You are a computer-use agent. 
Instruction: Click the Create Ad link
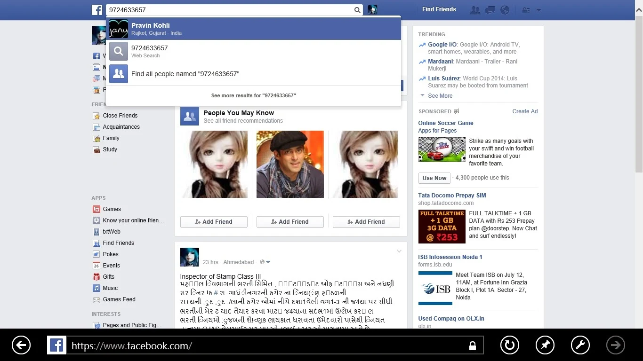tap(525, 111)
